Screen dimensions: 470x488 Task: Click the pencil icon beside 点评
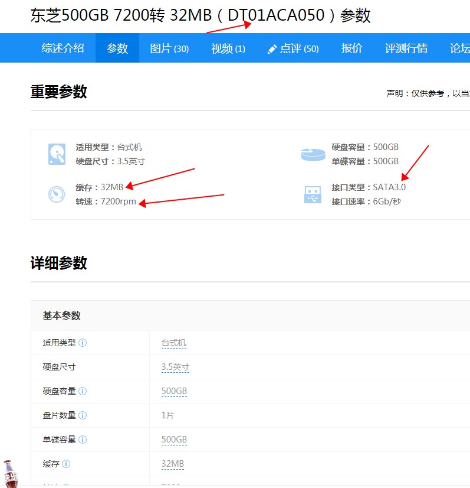(272, 49)
